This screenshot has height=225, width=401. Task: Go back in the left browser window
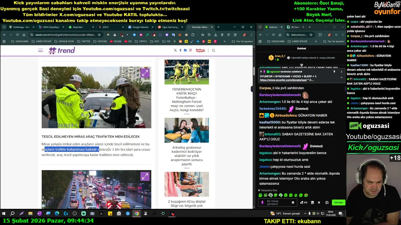tap(4, 35)
